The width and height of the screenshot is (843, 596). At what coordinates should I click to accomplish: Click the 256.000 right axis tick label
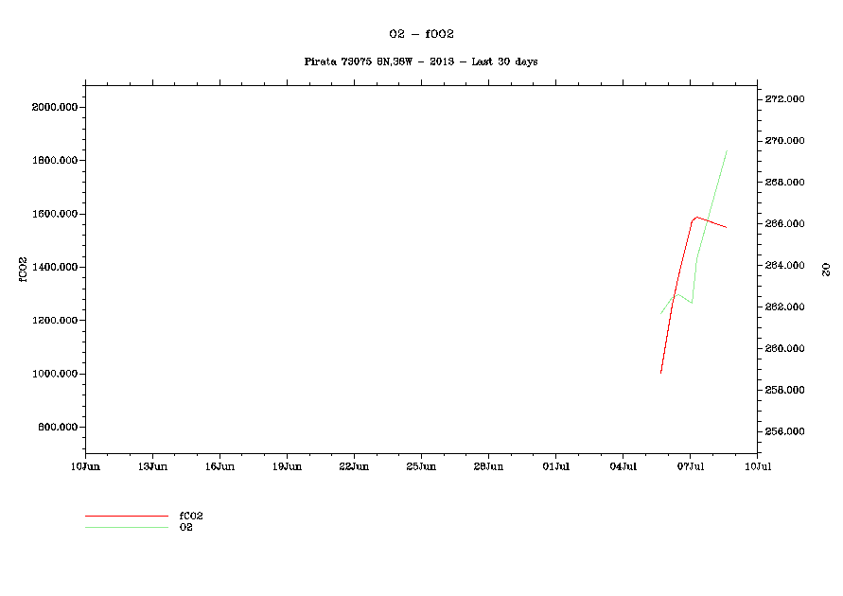(x=784, y=431)
